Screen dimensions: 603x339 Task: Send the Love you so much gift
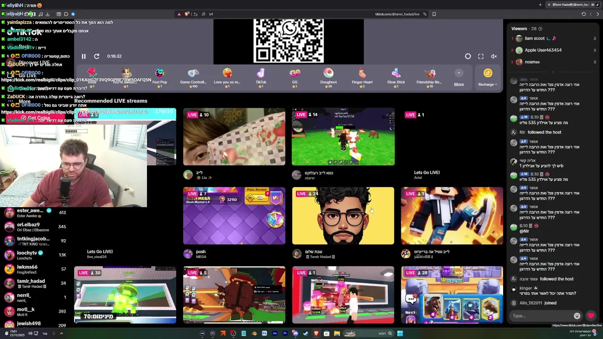227,78
